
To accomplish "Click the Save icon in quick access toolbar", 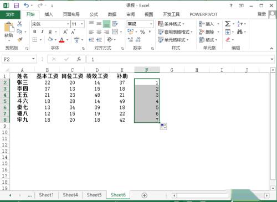I will 16,6.
